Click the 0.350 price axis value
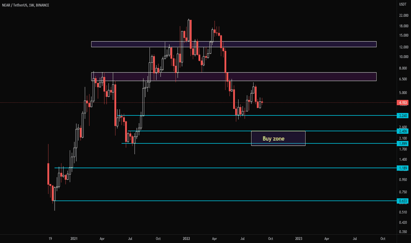 click(x=403, y=232)
